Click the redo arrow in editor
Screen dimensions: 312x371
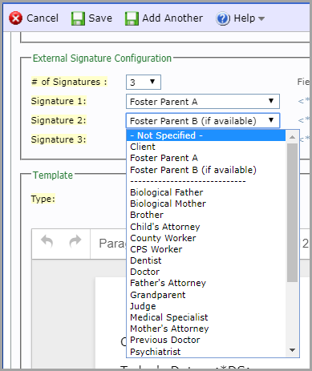click(x=75, y=241)
